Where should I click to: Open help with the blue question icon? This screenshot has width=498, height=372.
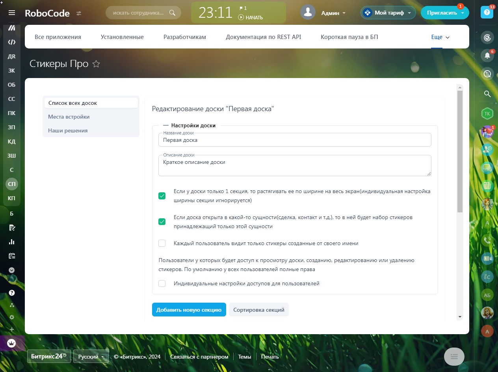(487, 12)
